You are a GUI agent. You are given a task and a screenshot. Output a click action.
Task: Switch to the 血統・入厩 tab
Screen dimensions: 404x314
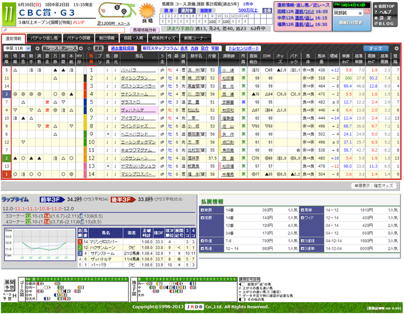(133, 38)
